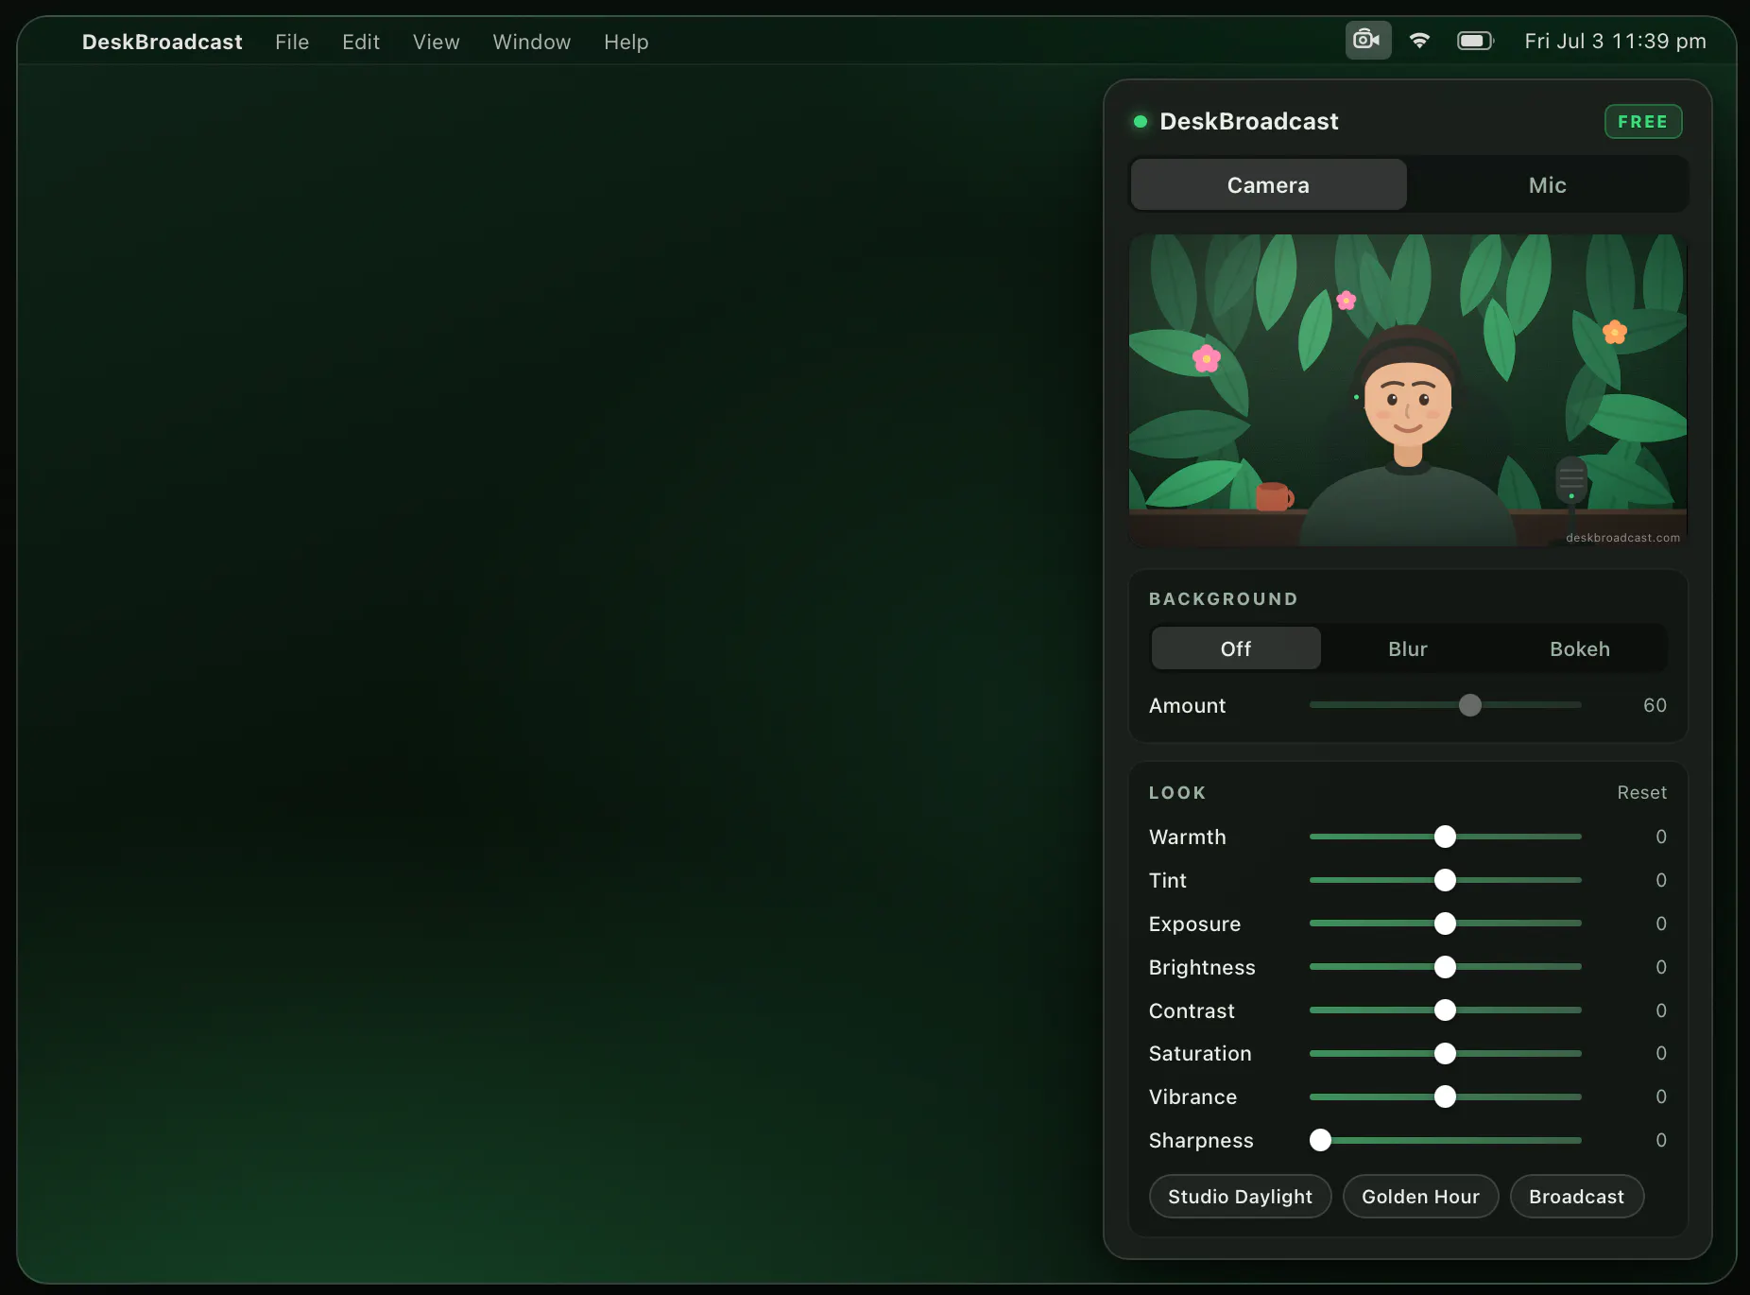This screenshot has width=1750, height=1295.
Task: Set background mode to Off
Action: [1235, 648]
